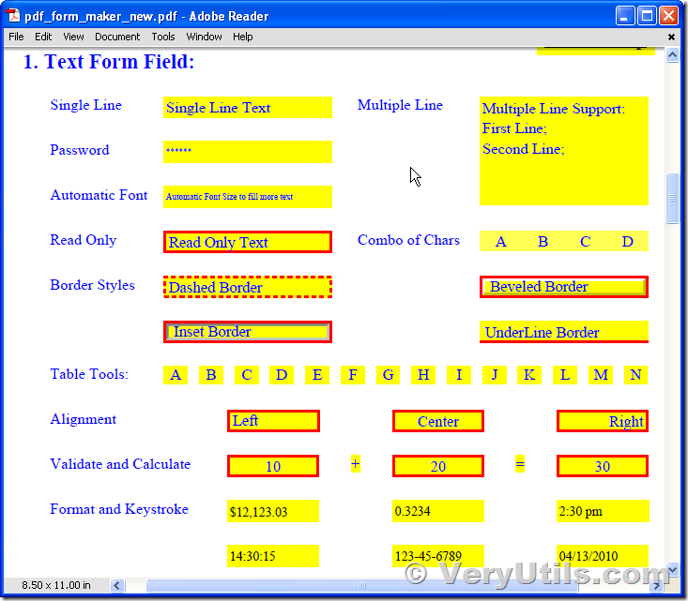This screenshot has height=601, width=688.
Task: Click Table Tools cell E
Action: point(317,375)
